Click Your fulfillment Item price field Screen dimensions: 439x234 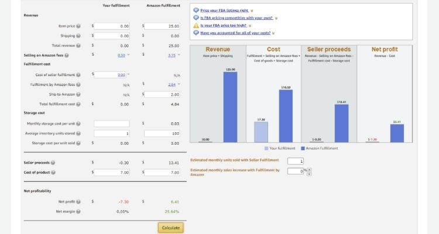112,26
